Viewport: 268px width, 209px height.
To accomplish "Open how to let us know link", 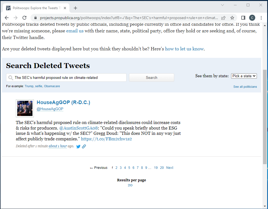I will [184, 49].
